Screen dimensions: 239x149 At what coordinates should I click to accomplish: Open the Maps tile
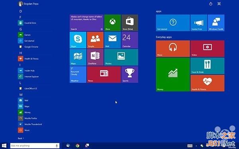pos(78,57)
